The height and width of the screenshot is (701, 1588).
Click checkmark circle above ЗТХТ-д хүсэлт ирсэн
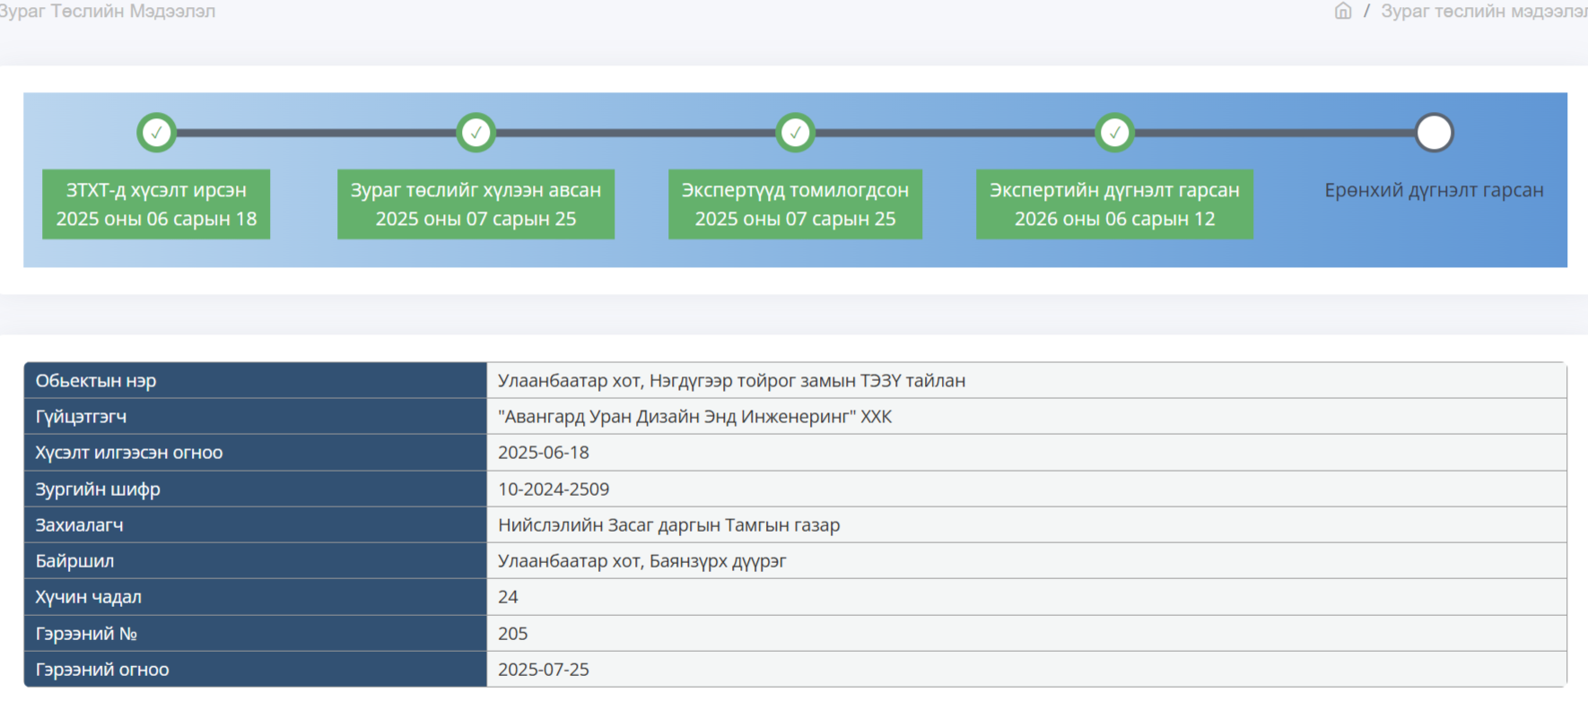point(156,133)
